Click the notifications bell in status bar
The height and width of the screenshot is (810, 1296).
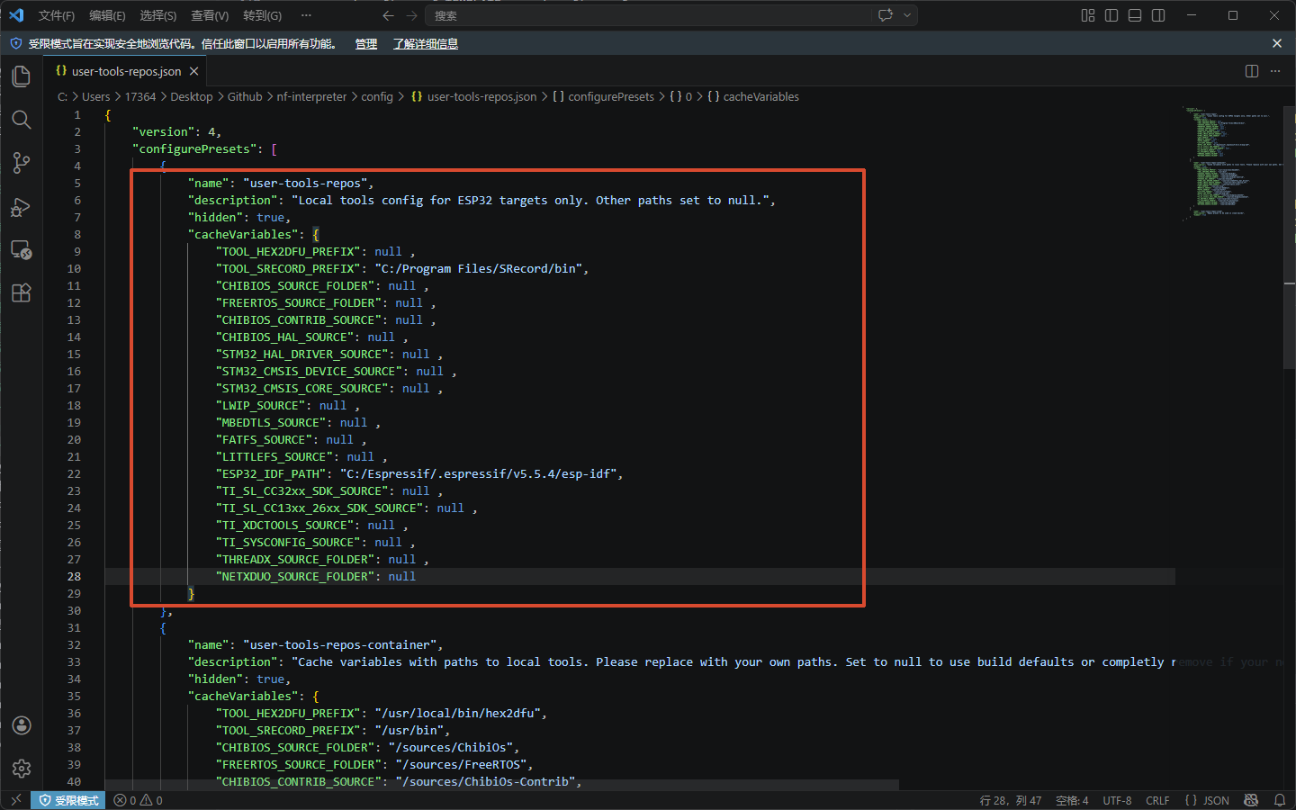1280,800
